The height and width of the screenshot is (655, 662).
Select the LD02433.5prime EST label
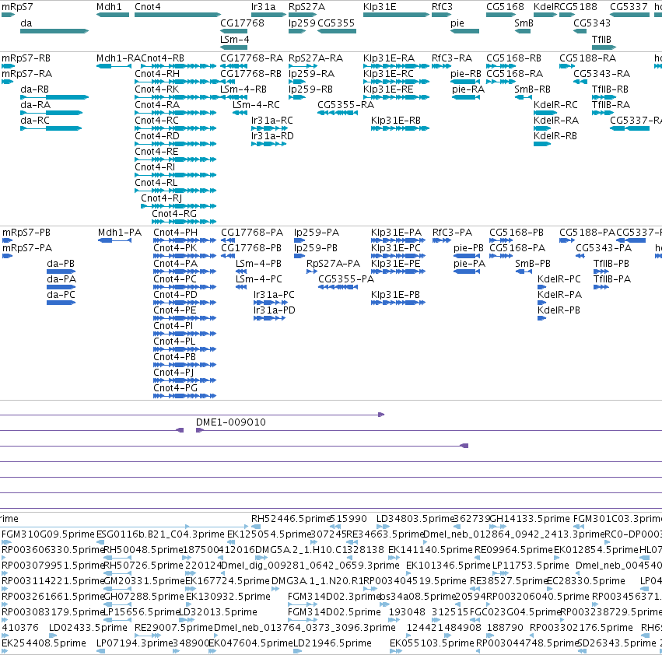[88, 628]
